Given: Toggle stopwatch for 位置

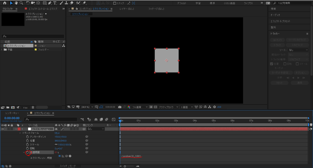Looking at the screenshot, I should 27,141.
